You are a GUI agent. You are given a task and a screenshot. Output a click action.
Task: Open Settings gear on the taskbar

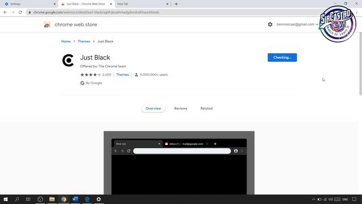[x=98, y=199]
